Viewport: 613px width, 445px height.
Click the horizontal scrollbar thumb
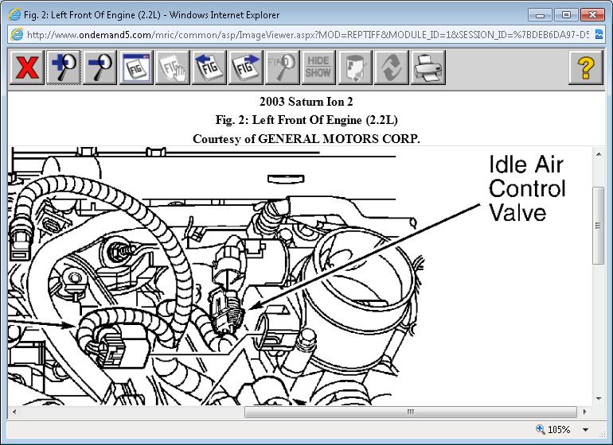409,412
